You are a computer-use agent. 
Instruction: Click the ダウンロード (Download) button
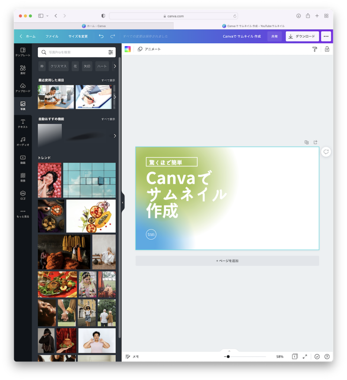[x=302, y=36]
